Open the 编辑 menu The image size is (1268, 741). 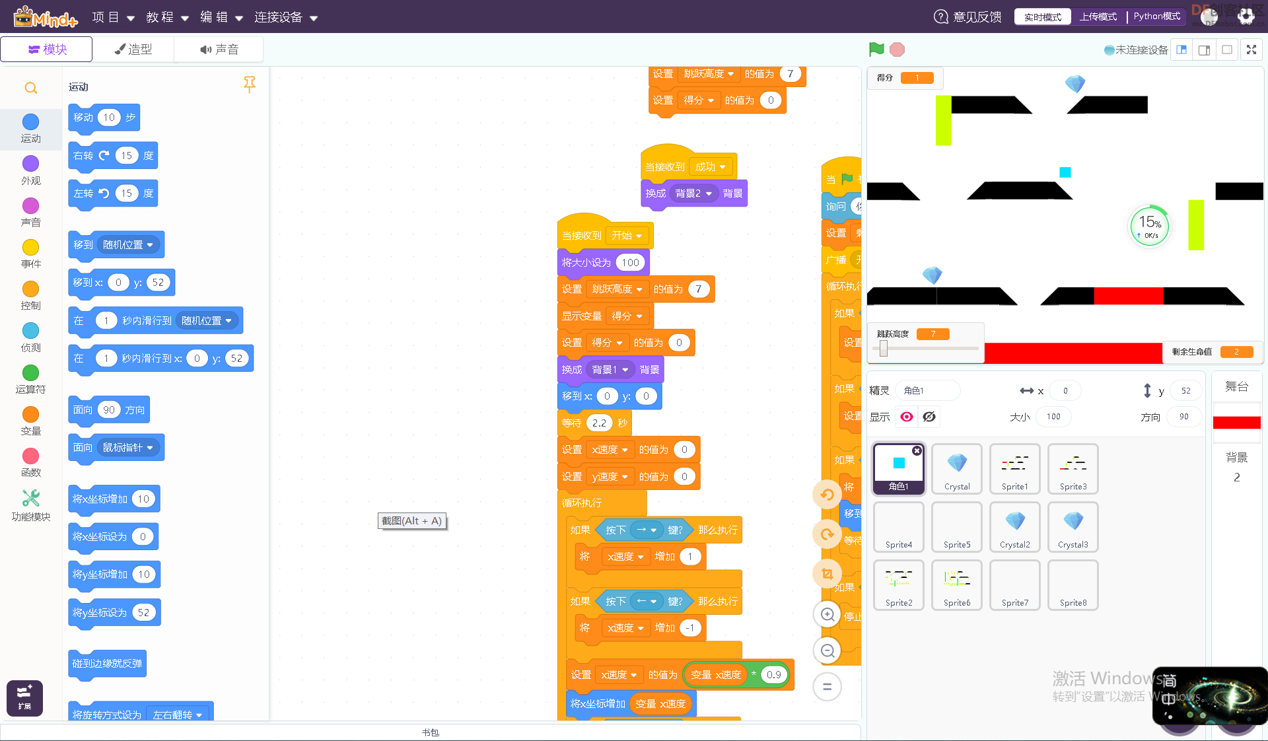pyautogui.click(x=221, y=17)
